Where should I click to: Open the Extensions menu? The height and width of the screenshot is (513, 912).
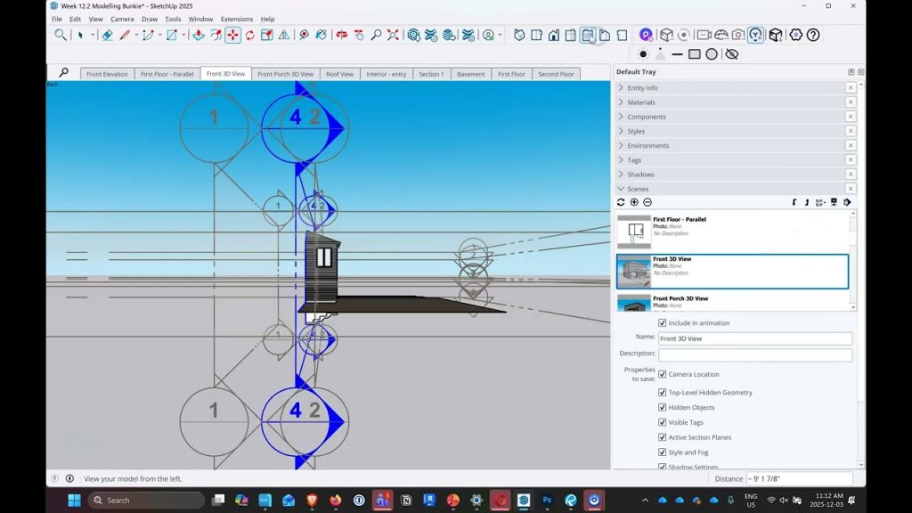click(x=237, y=19)
